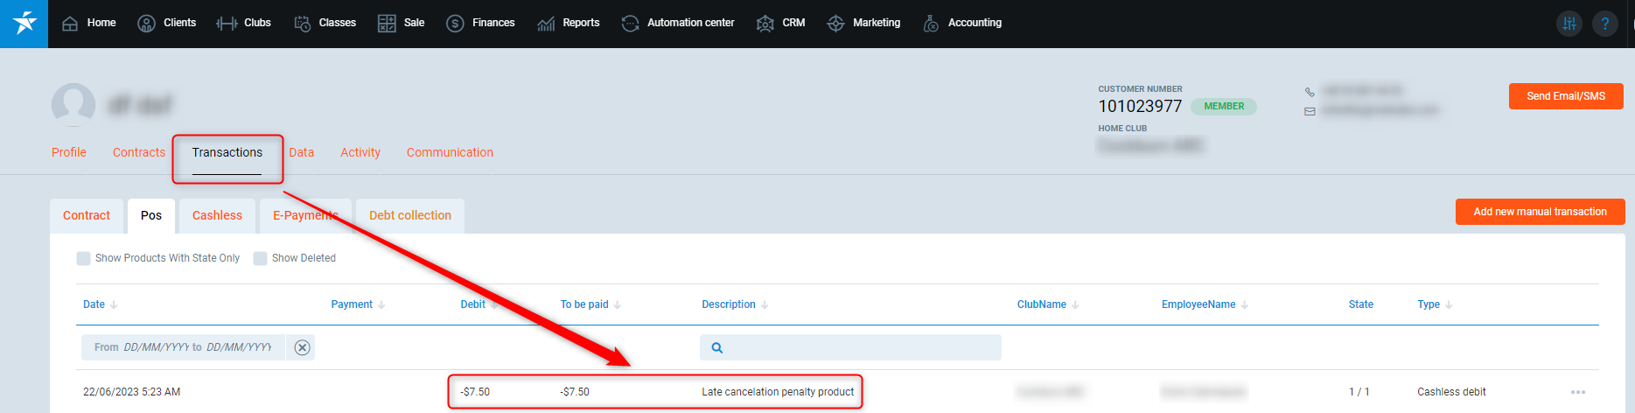Image resolution: width=1635 pixels, height=413 pixels.
Task: Sort by Payment column header
Action: point(352,304)
